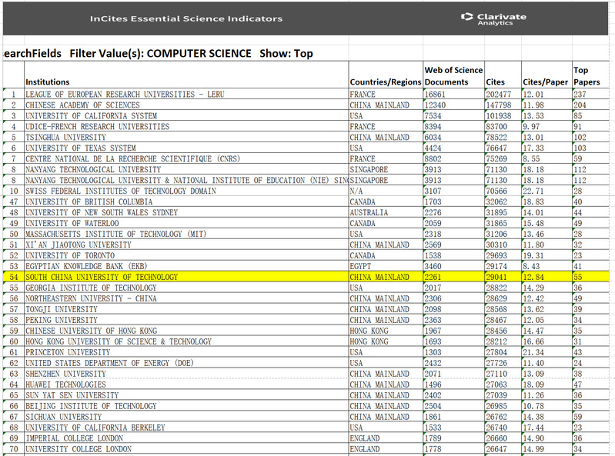Select Massachusetts Institute of Technology cell
This screenshot has height=456, width=615.
(x=186, y=234)
